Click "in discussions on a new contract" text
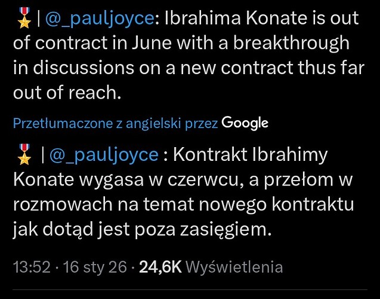The height and width of the screenshot is (299, 380). coord(161,68)
